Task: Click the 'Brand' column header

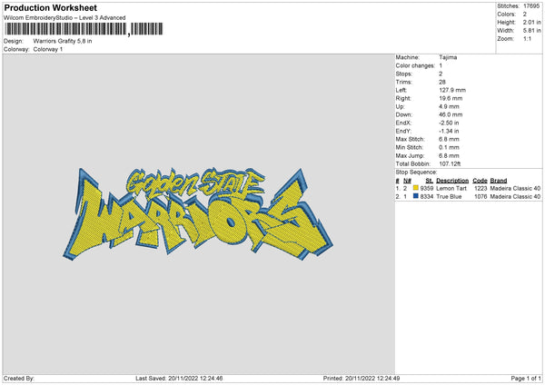Action: (499, 181)
